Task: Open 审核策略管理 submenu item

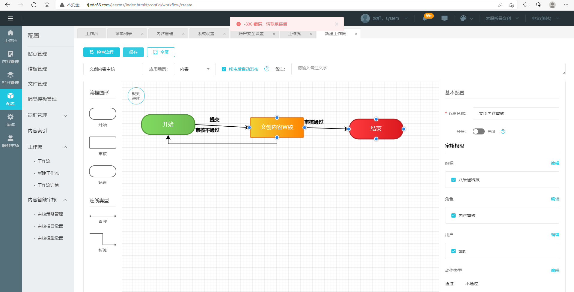Action: pyautogui.click(x=50, y=214)
